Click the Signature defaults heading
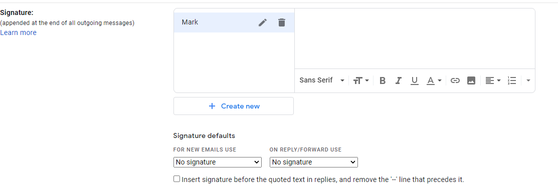This screenshot has height=190, width=558. 204,135
